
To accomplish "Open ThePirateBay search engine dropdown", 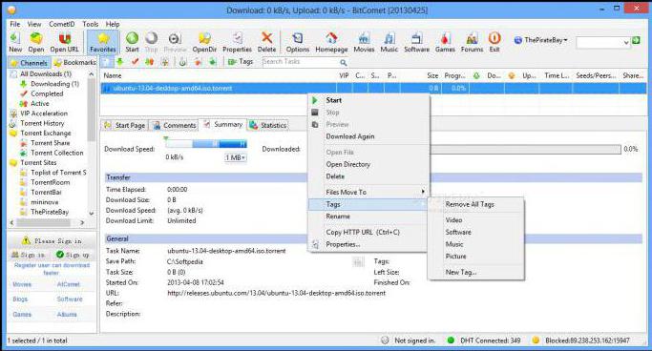I will tap(540, 40).
